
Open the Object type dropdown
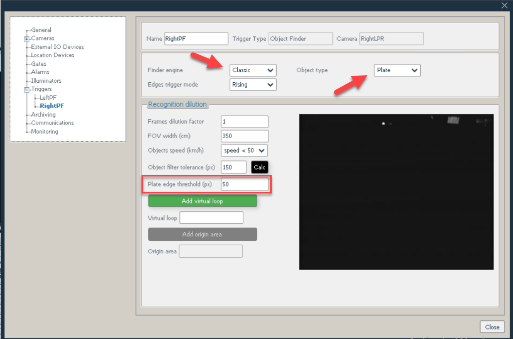tap(397, 70)
